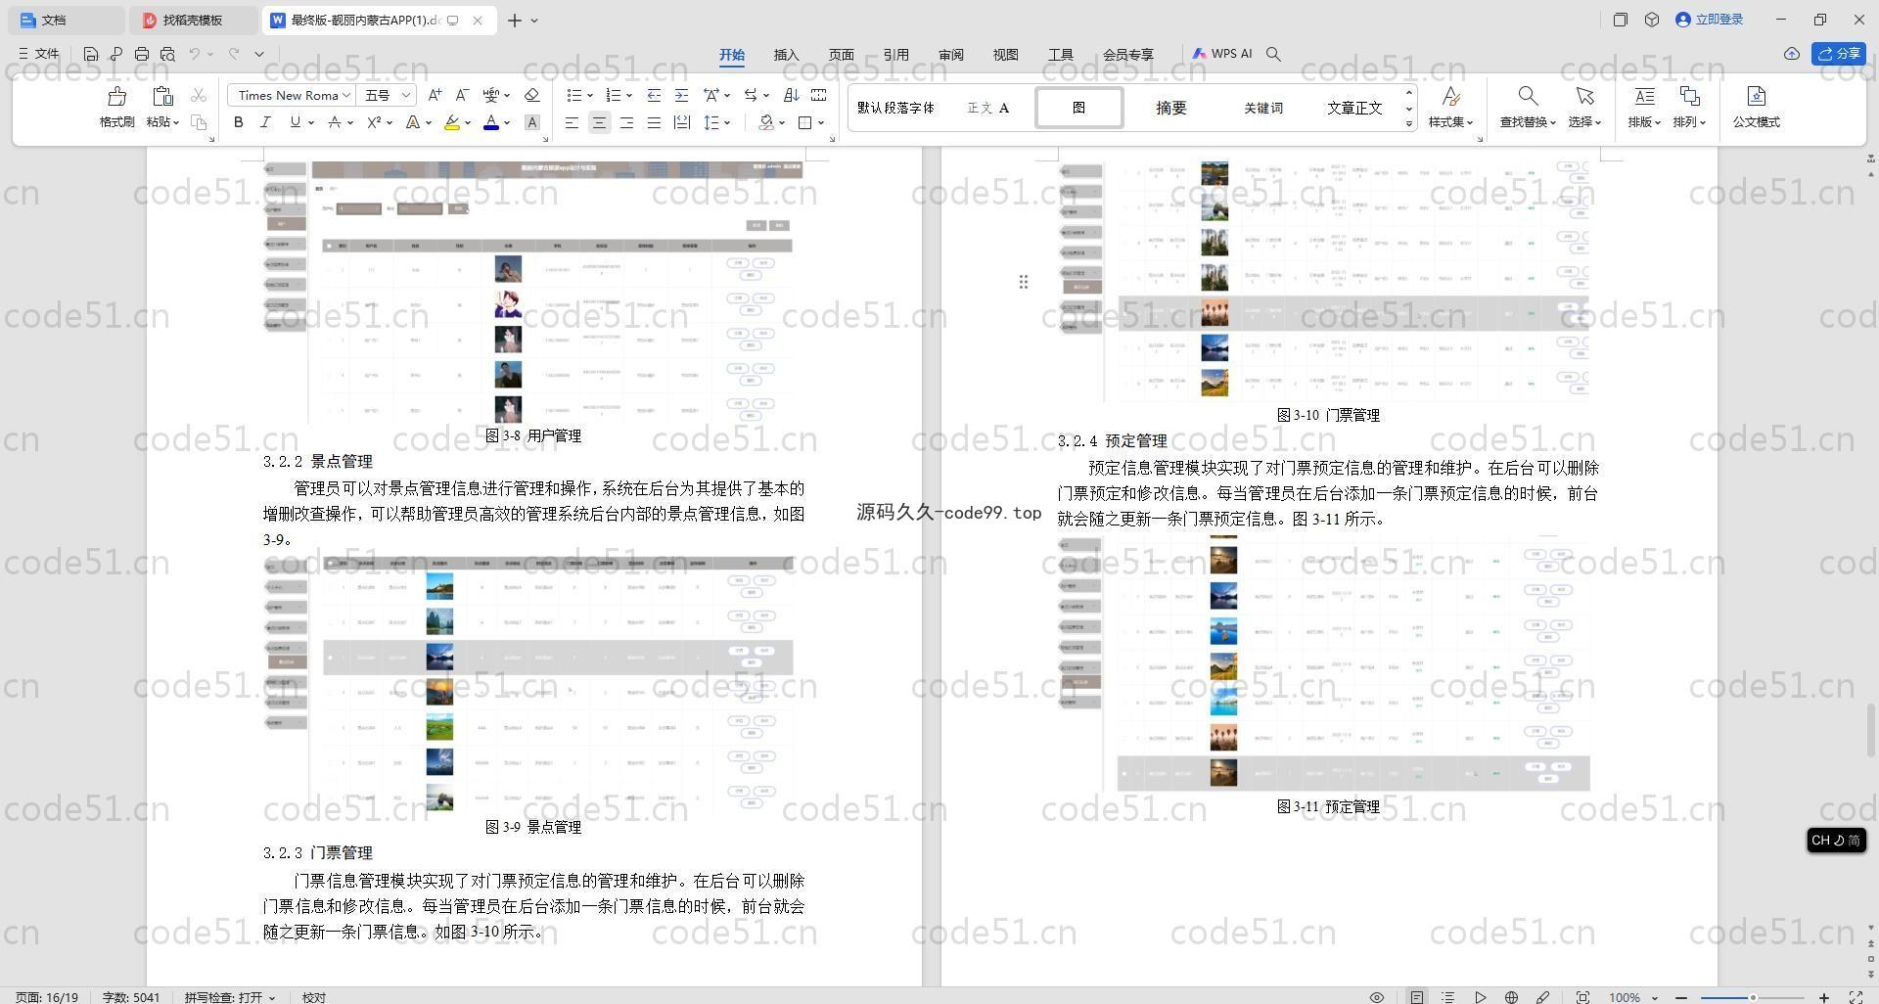Toggle Bold formatting
The image size is (1879, 1004).
click(238, 122)
